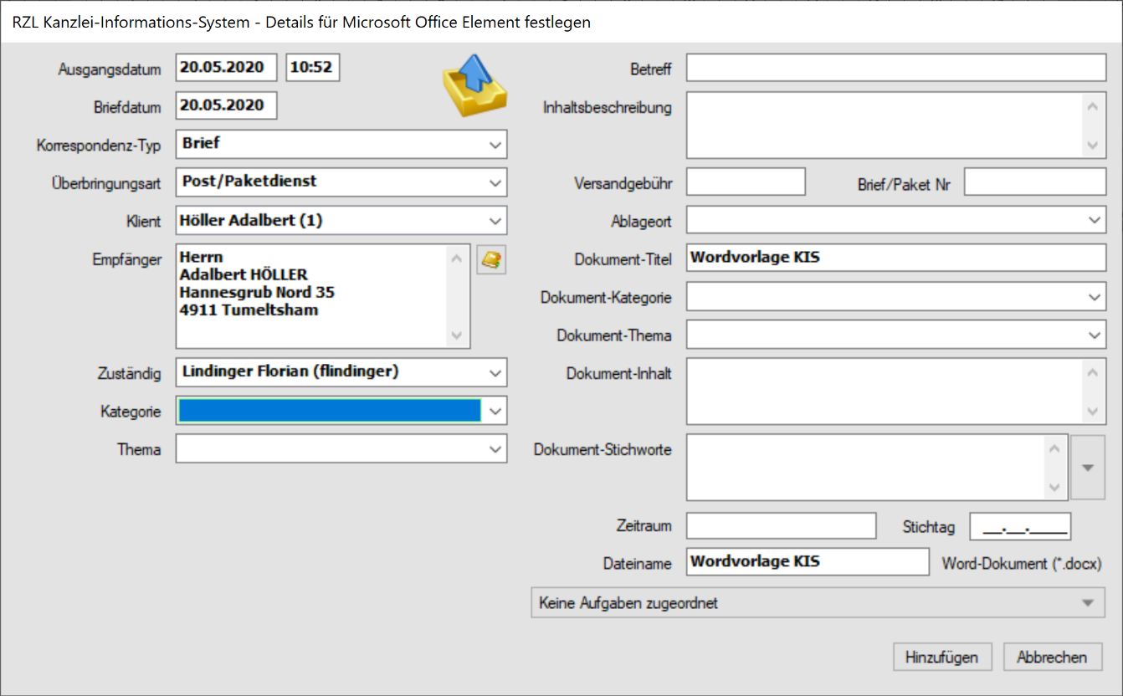Open the Klient dropdown showing Höller Adalbert
This screenshot has width=1123, height=696.
tap(495, 222)
